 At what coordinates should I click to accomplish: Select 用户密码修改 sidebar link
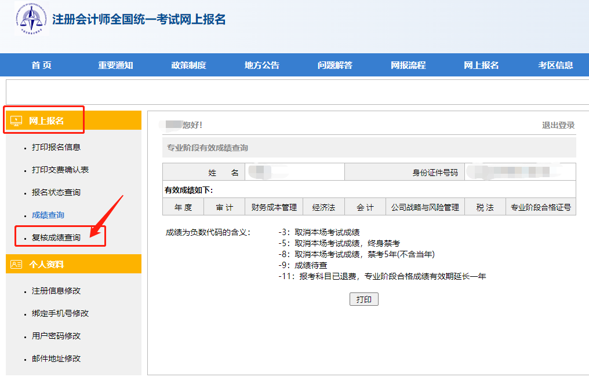click(x=56, y=336)
